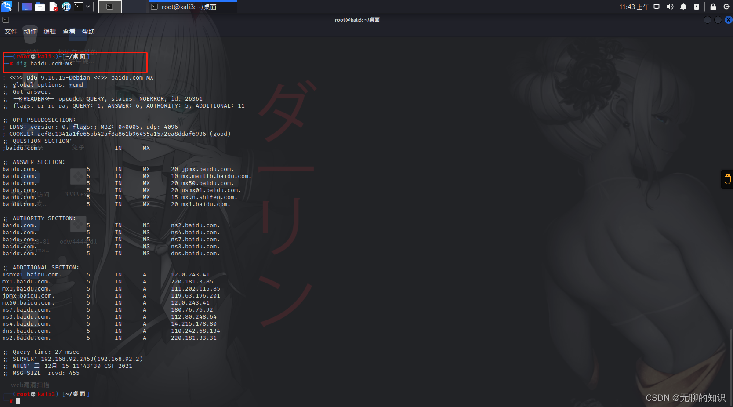Click IP address '111.202.115.85'
Screen dimensions: 733x407
[x=196, y=289]
